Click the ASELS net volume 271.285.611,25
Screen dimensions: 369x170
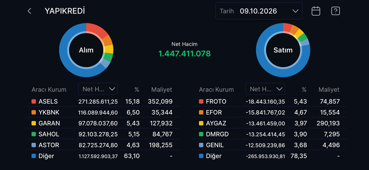tap(98, 101)
